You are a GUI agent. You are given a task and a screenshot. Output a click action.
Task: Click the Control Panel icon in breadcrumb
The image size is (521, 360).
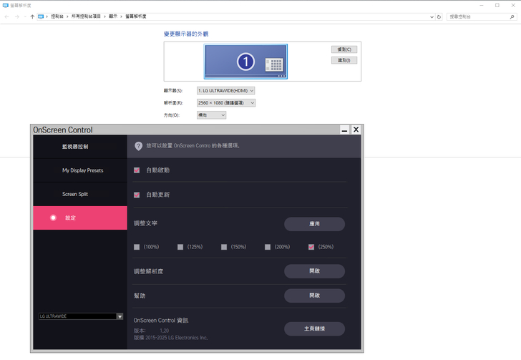[41, 16]
